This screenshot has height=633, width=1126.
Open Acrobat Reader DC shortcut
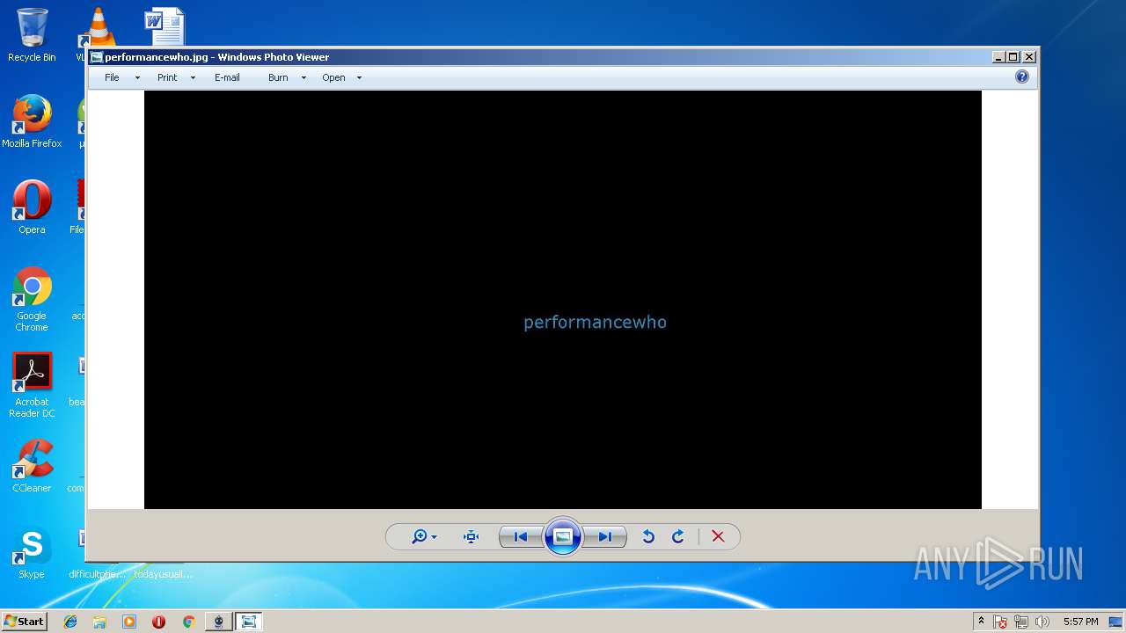32,385
